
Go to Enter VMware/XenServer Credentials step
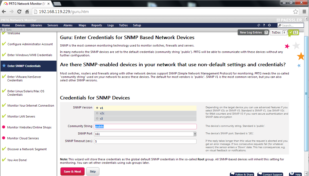(24, 79)
